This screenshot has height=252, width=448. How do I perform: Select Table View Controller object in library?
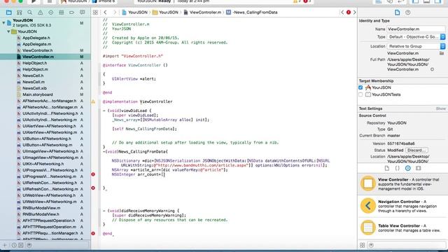402,227
